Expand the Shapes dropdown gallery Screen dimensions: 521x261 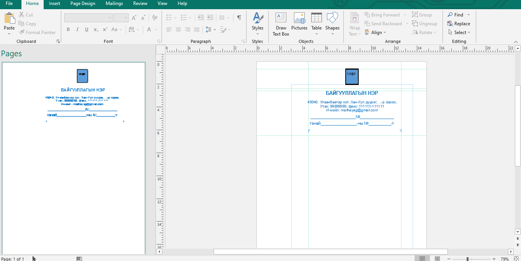[332, 34]
